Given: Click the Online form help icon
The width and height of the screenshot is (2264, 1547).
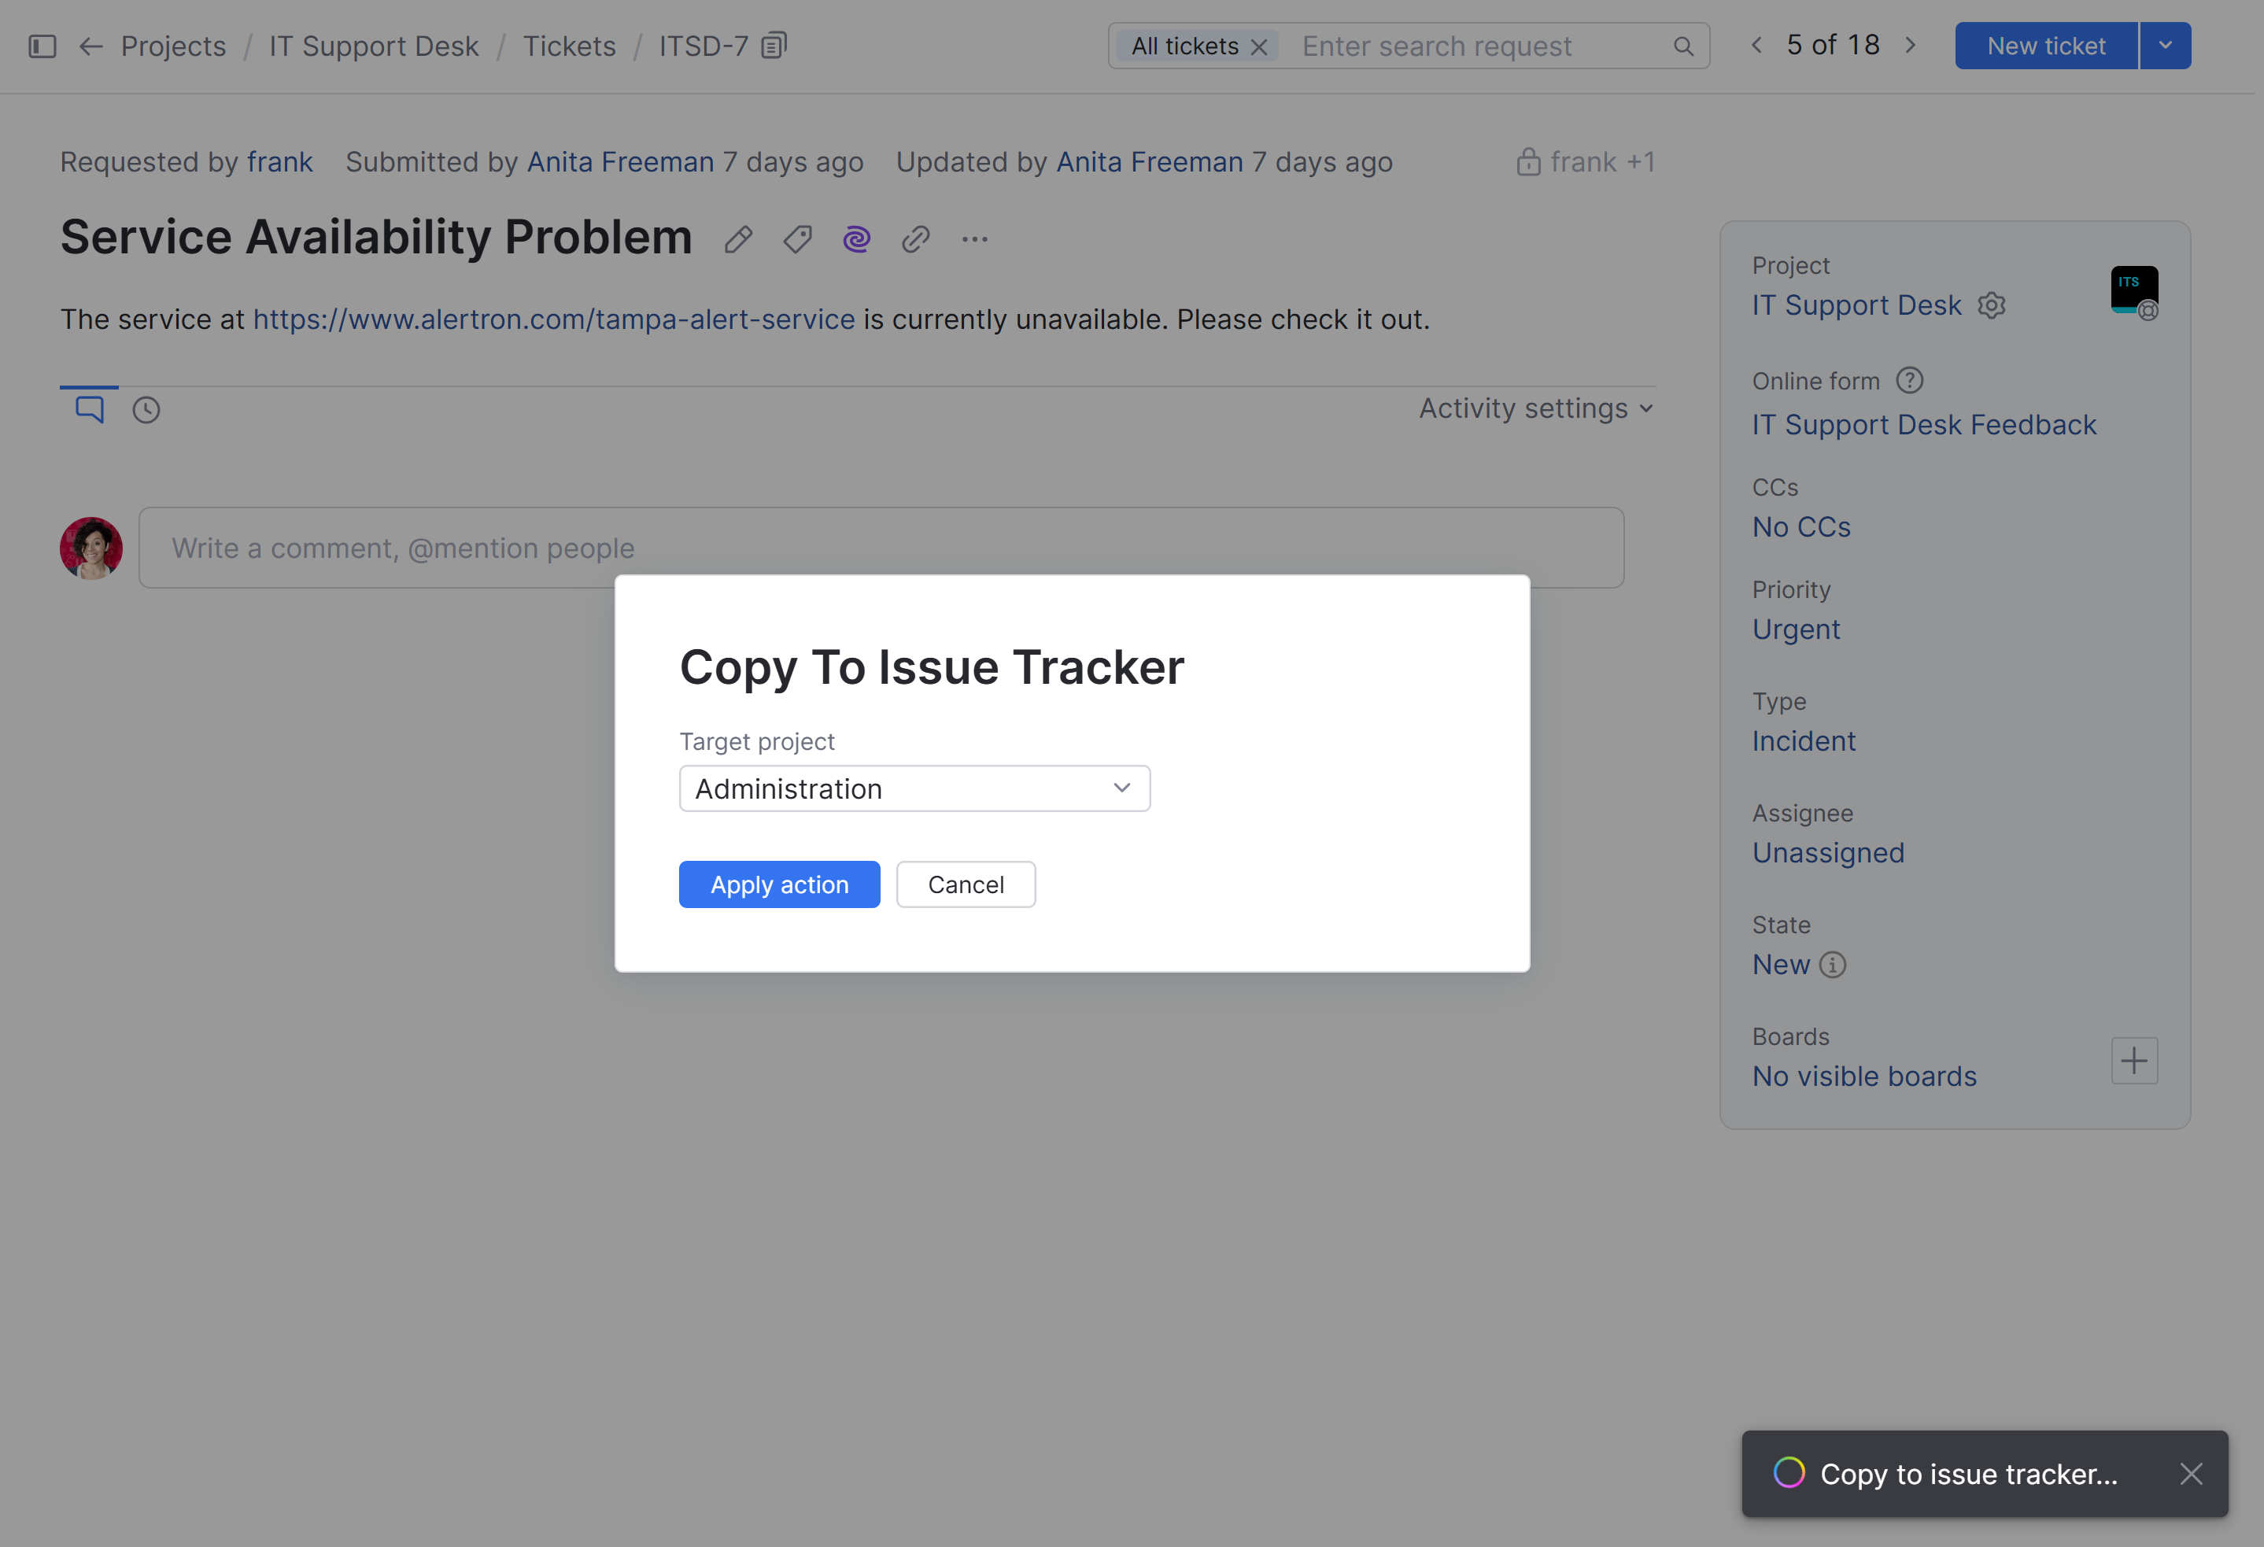Looking at the screenshot, I should 1911,380.
